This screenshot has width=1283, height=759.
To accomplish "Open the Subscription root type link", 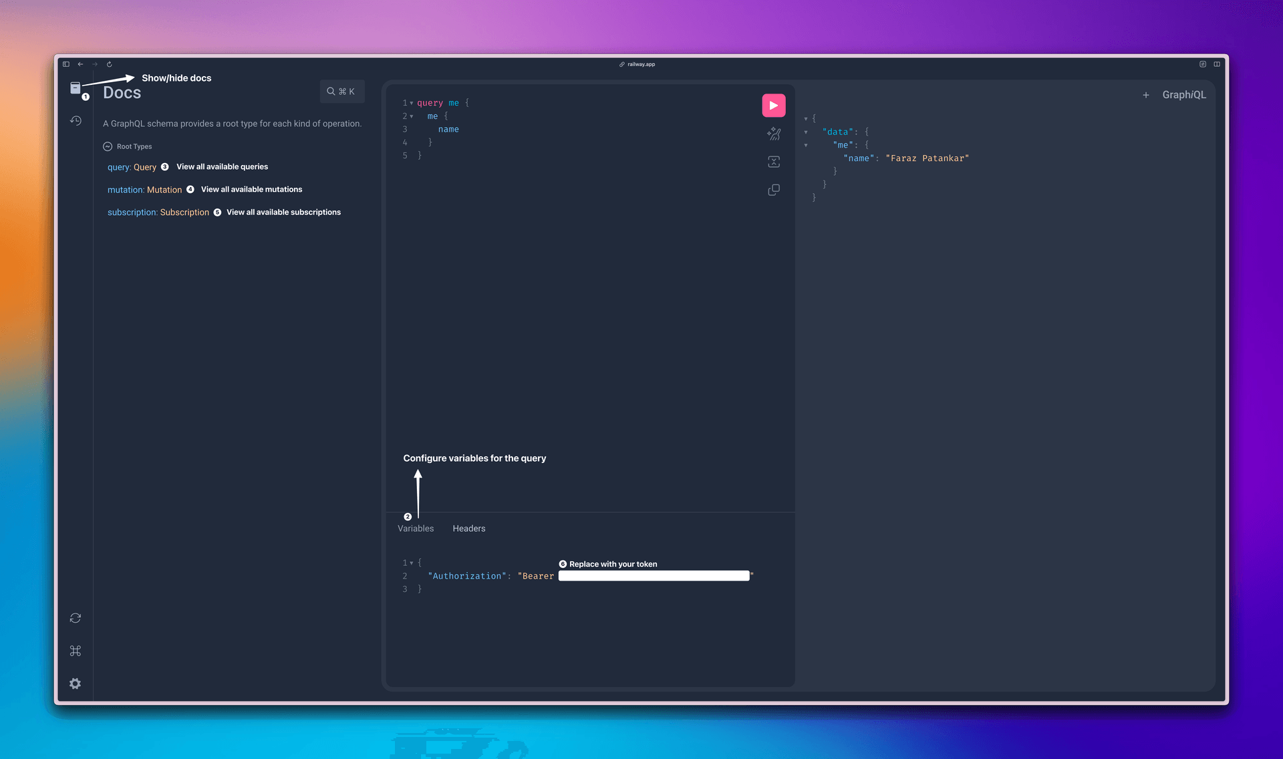I will point(184,212).
